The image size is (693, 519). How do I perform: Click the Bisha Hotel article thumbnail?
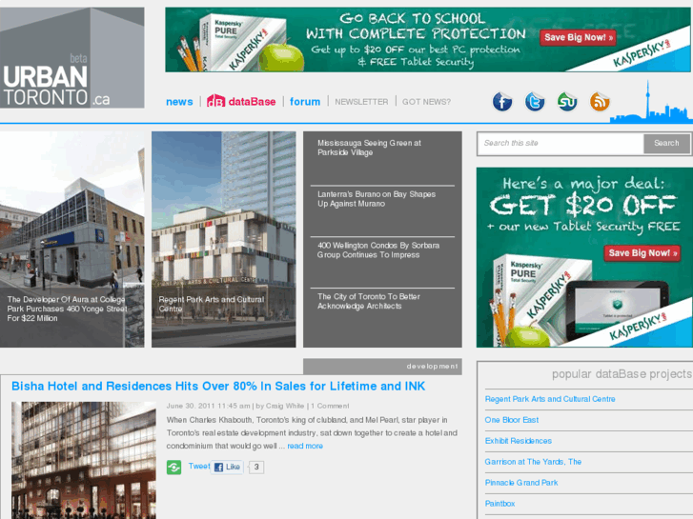coord(84,460)
